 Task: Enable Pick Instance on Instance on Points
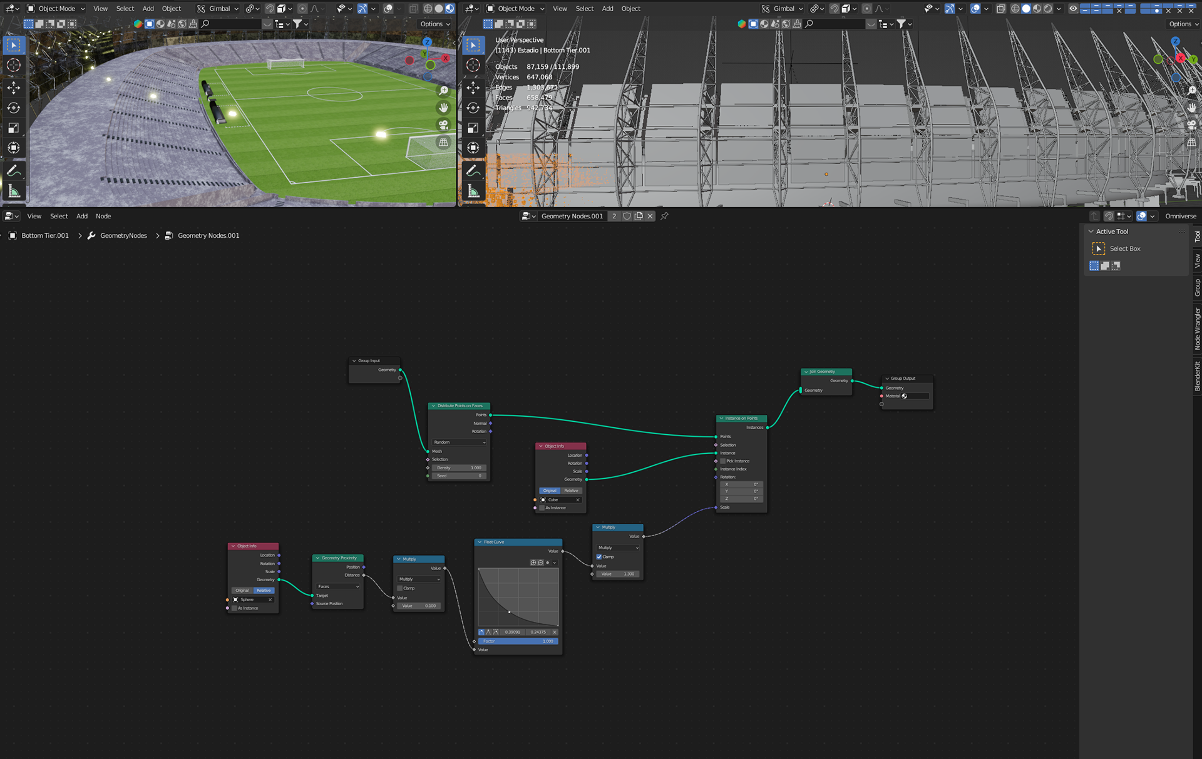click(723, 461)
